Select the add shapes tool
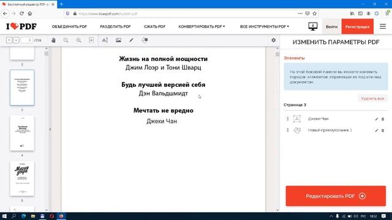This screenshot has height=220, width=392. (x=145, y=40)
